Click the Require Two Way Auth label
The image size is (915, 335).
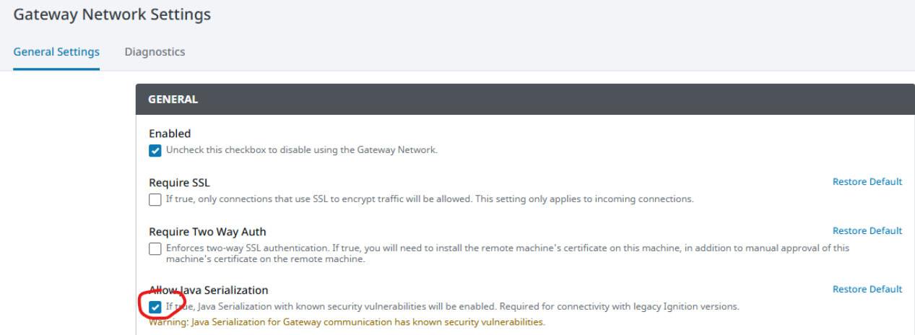pos(207,232)
